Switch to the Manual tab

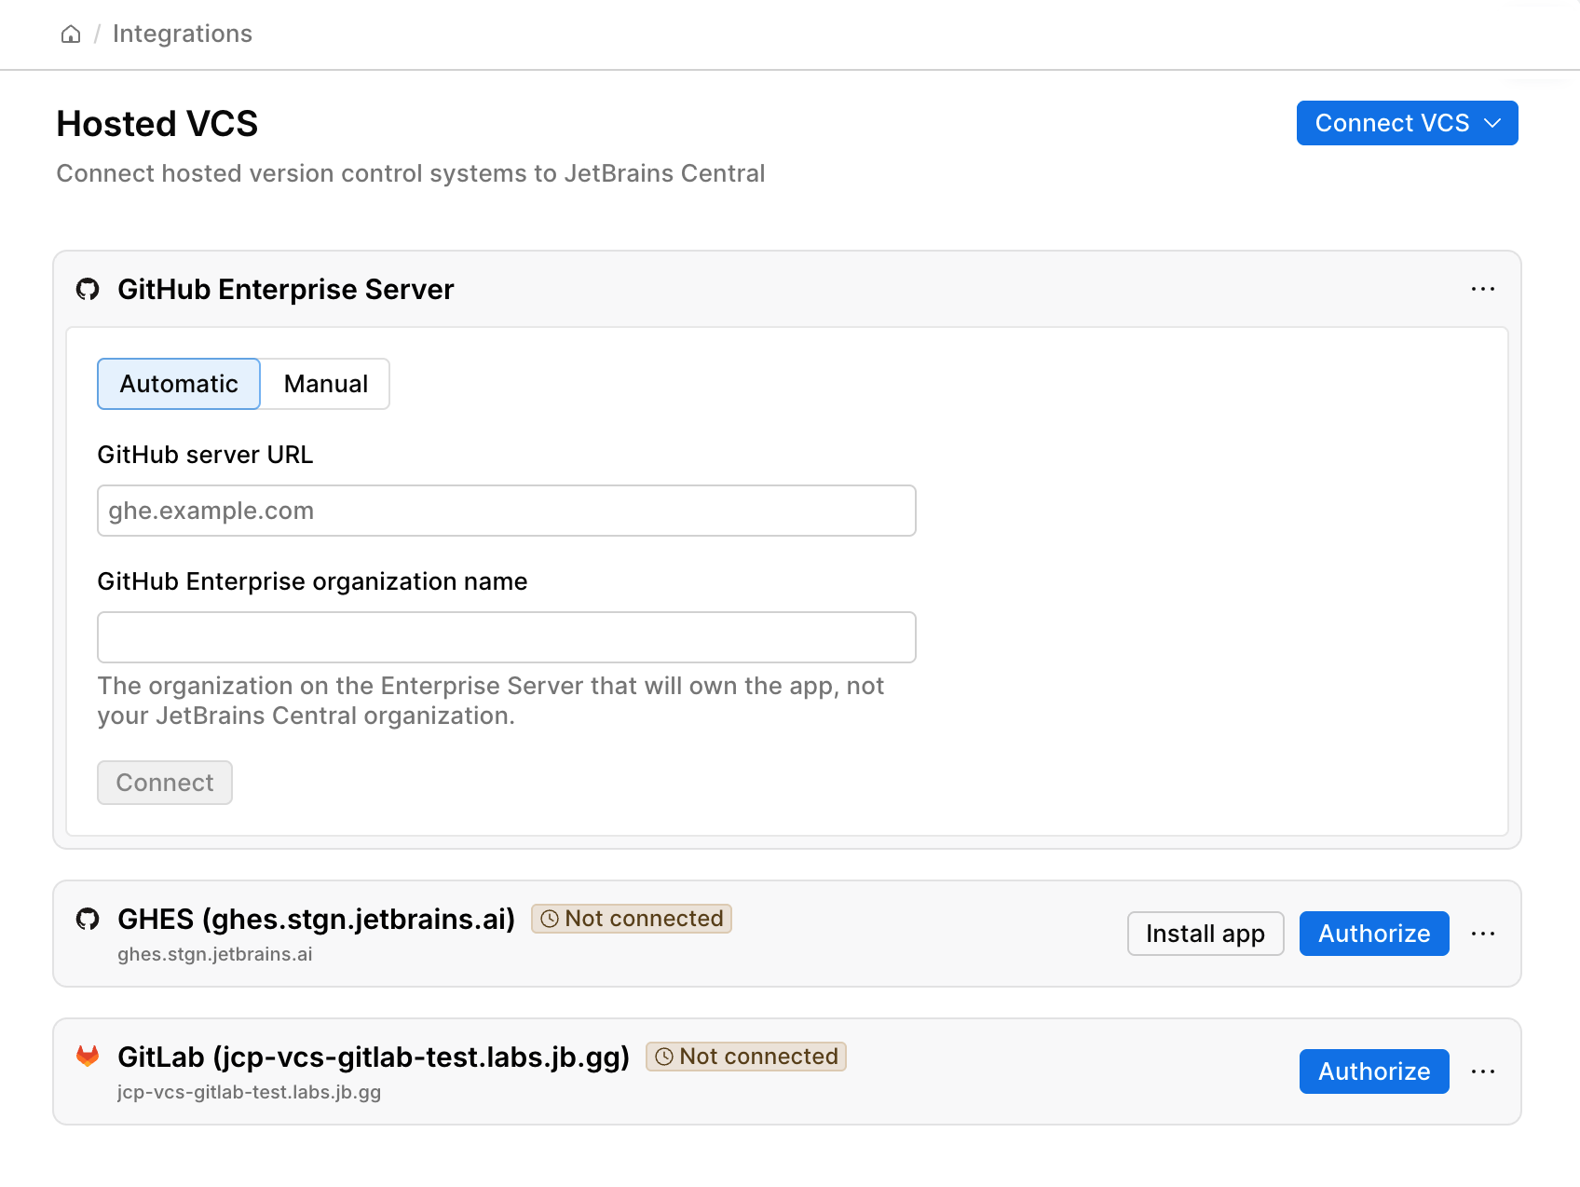(325, 384)
